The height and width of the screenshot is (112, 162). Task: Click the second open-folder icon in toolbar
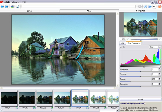point(6,7)
